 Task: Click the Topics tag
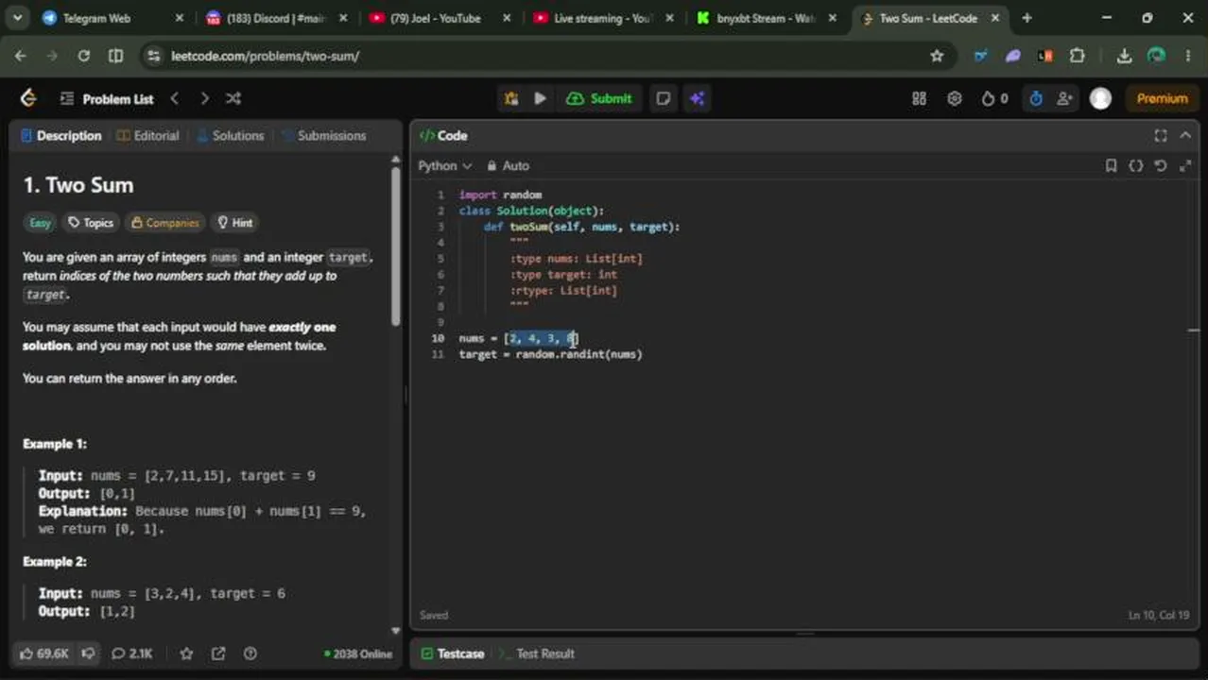91,223
